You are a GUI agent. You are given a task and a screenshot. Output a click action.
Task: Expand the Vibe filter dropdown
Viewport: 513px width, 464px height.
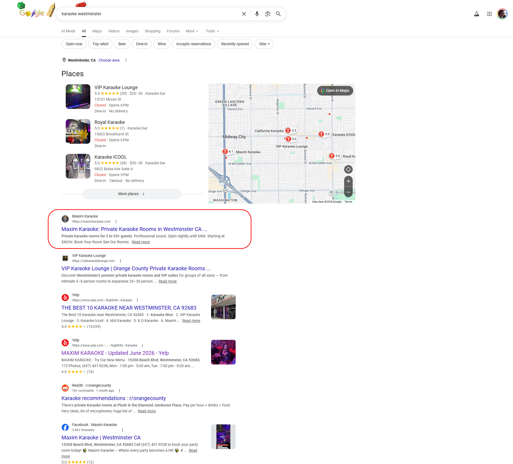264,44
